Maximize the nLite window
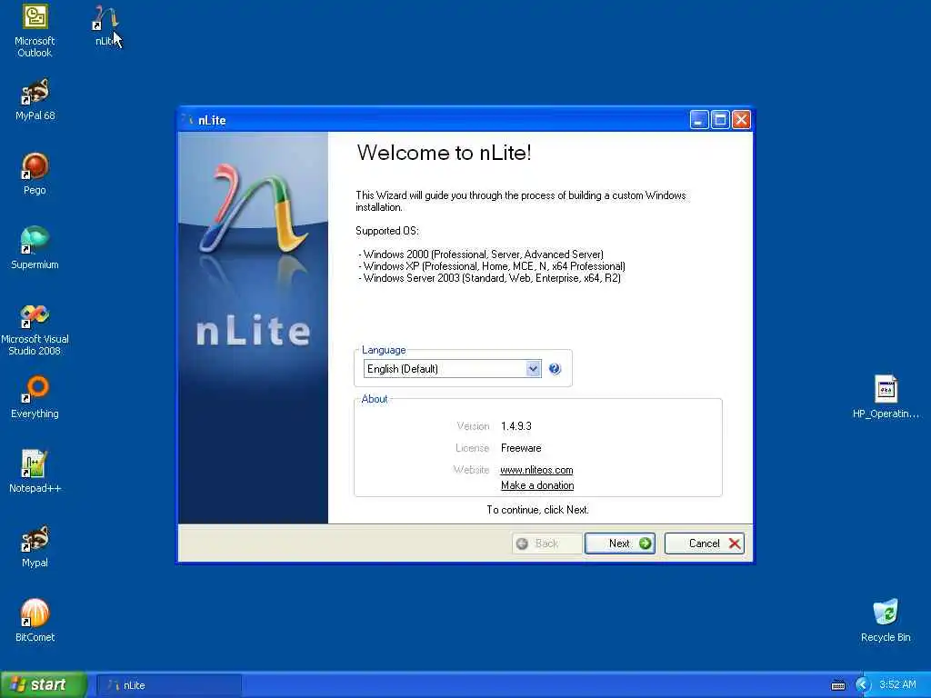Viewport: 931px width, 698px height. pos(720,120)
